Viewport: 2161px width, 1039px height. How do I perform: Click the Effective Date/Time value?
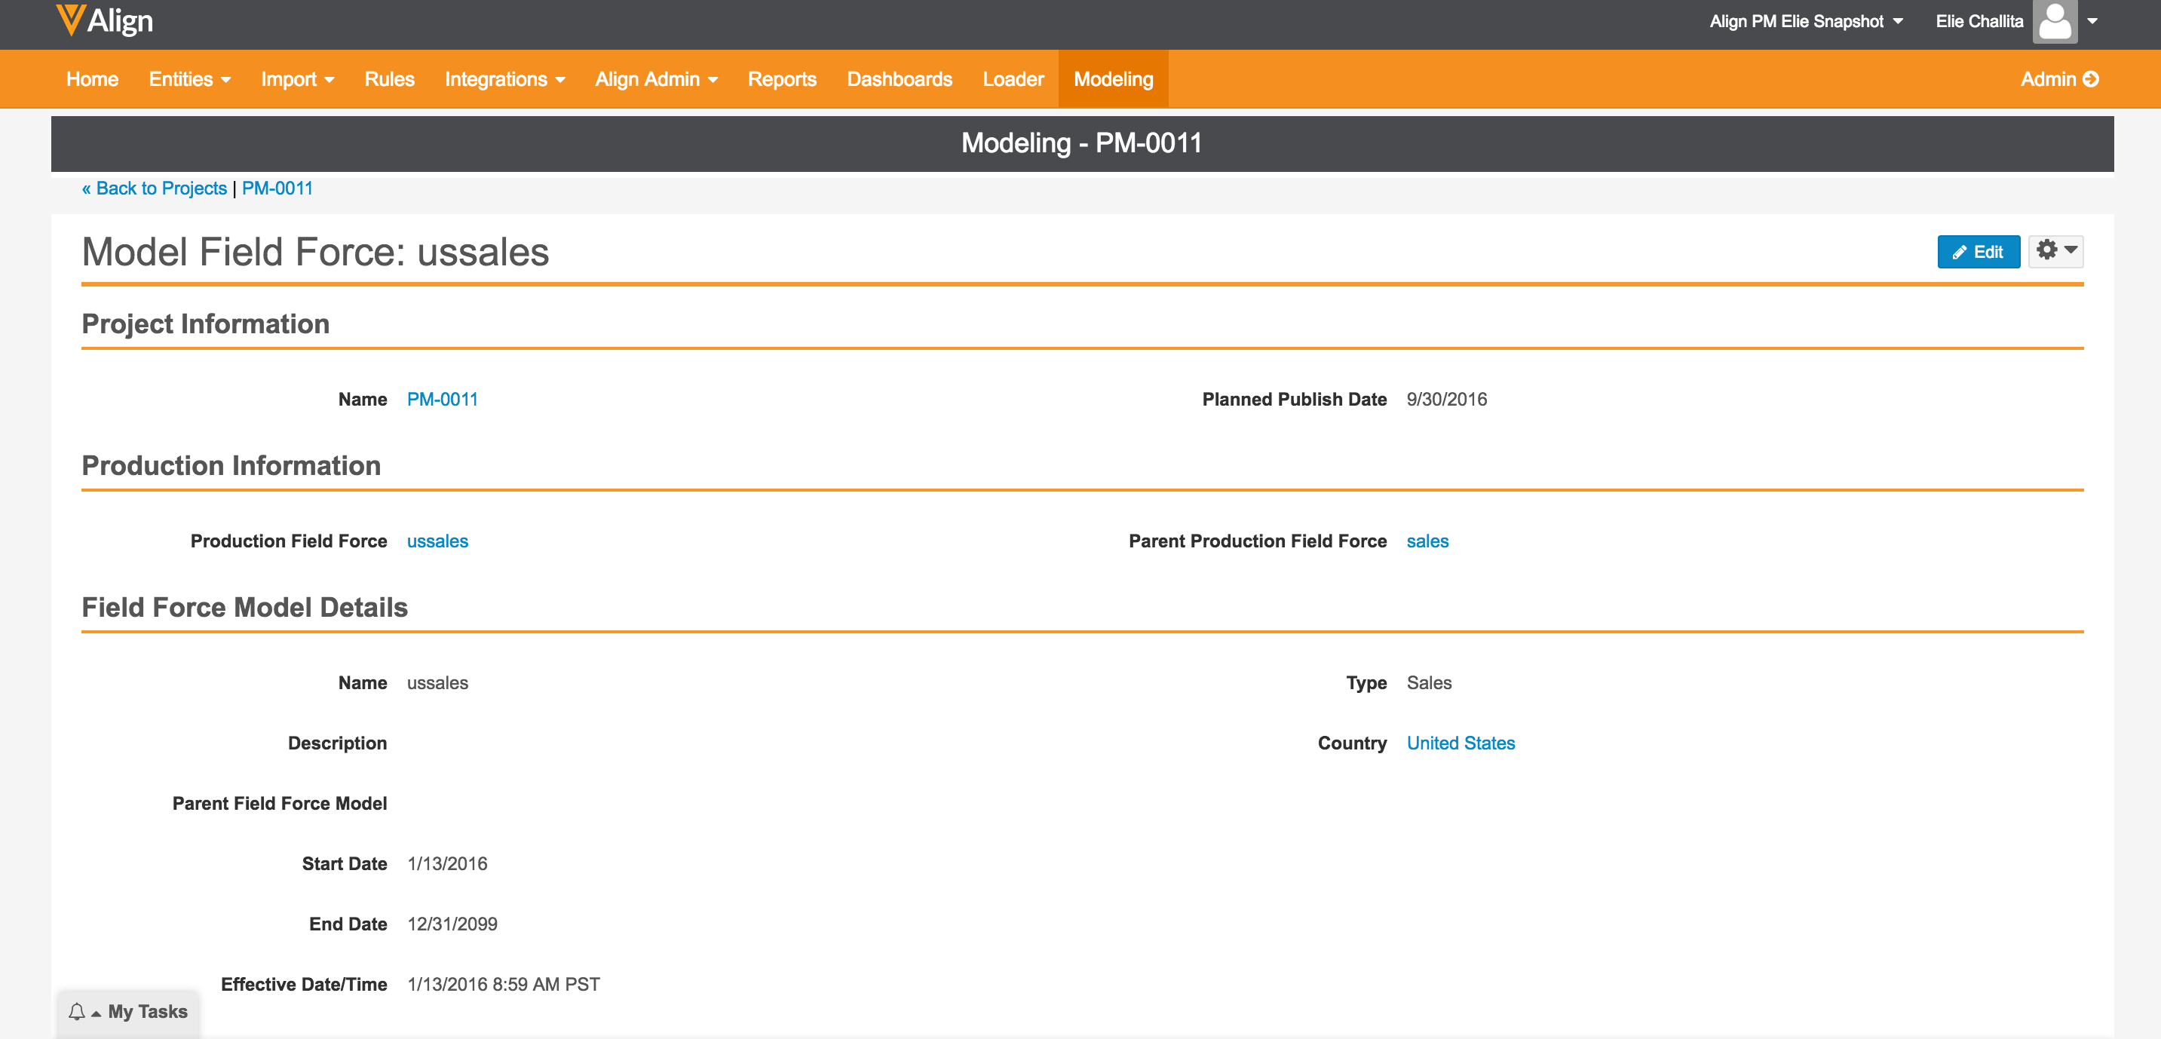[504, 985]
